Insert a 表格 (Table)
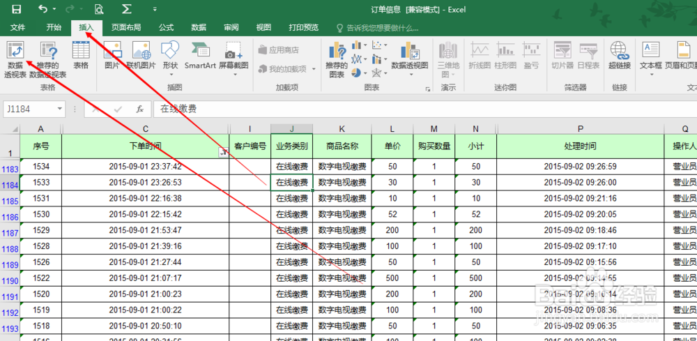This screenshot has width=697, height=341. pyautogui.click(x=81, y=56)
